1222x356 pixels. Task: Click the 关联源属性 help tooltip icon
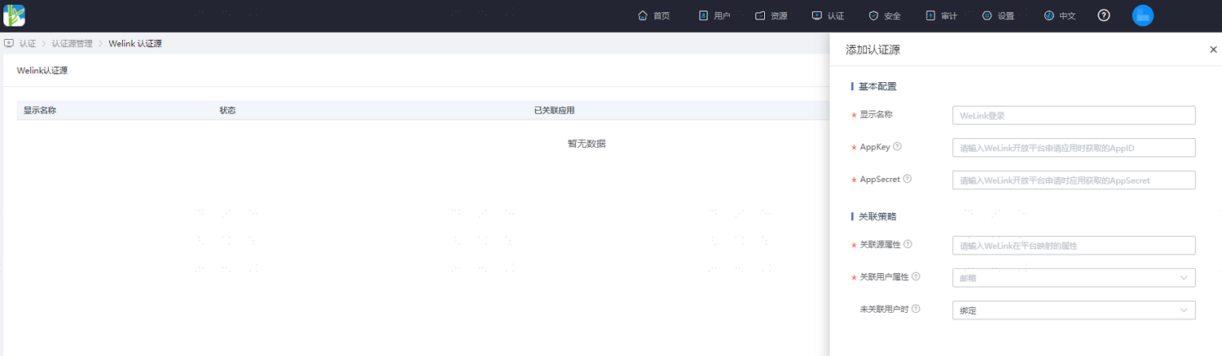point(908,244)
